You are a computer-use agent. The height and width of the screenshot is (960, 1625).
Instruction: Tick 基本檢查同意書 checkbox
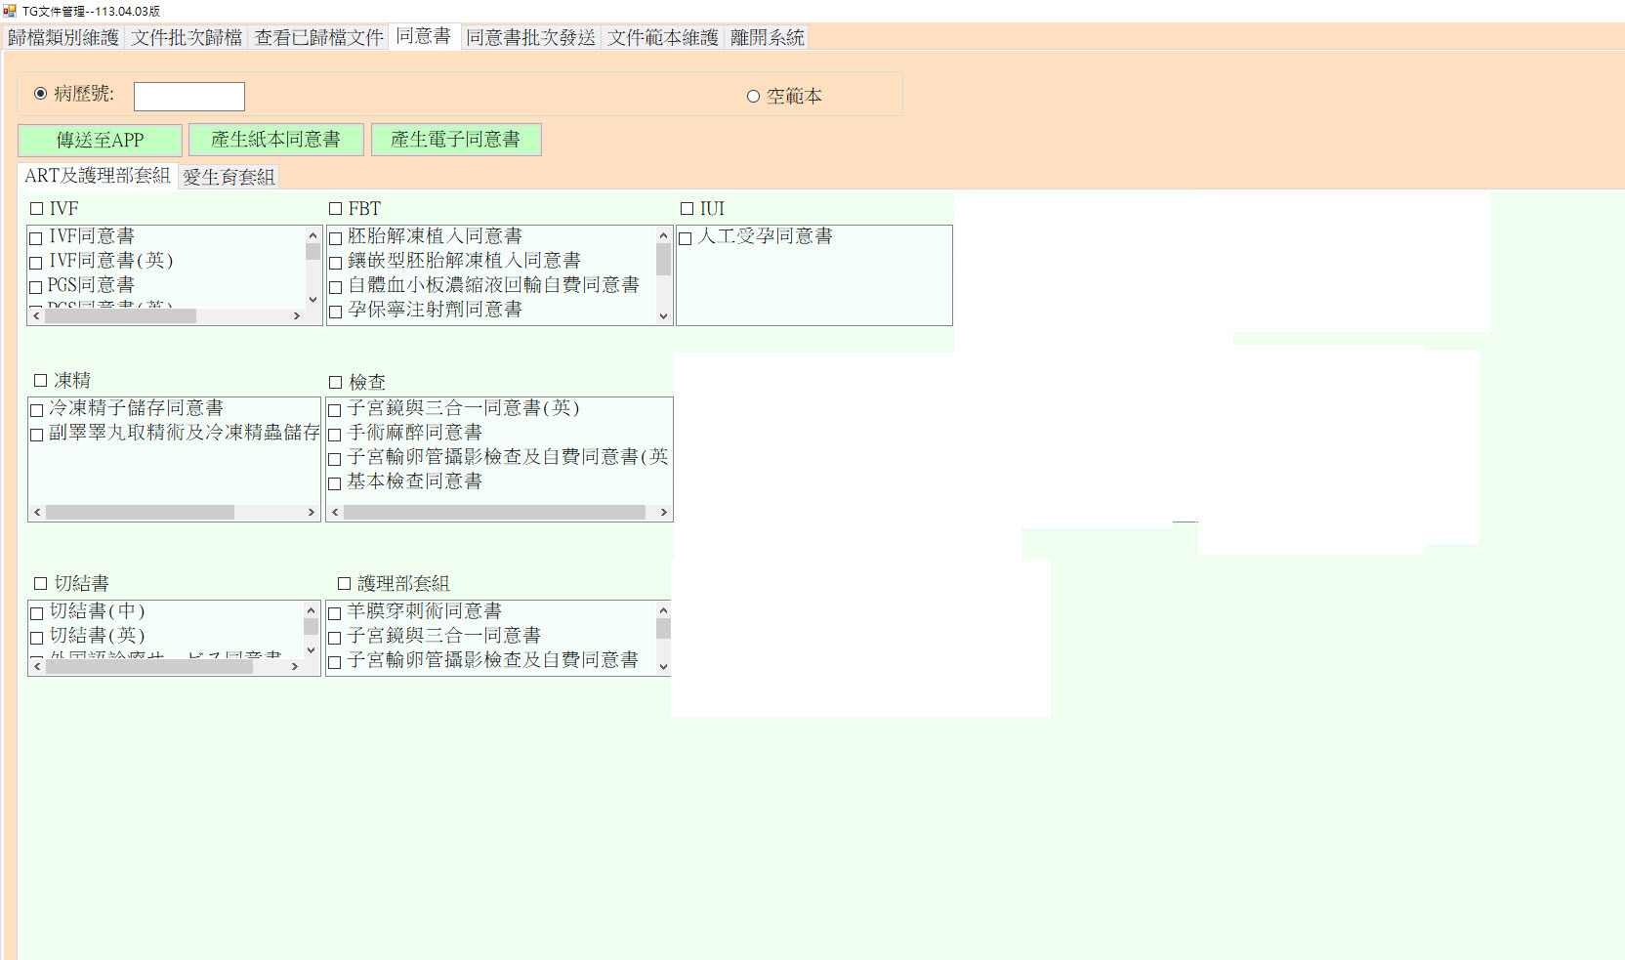pos(334,483)
